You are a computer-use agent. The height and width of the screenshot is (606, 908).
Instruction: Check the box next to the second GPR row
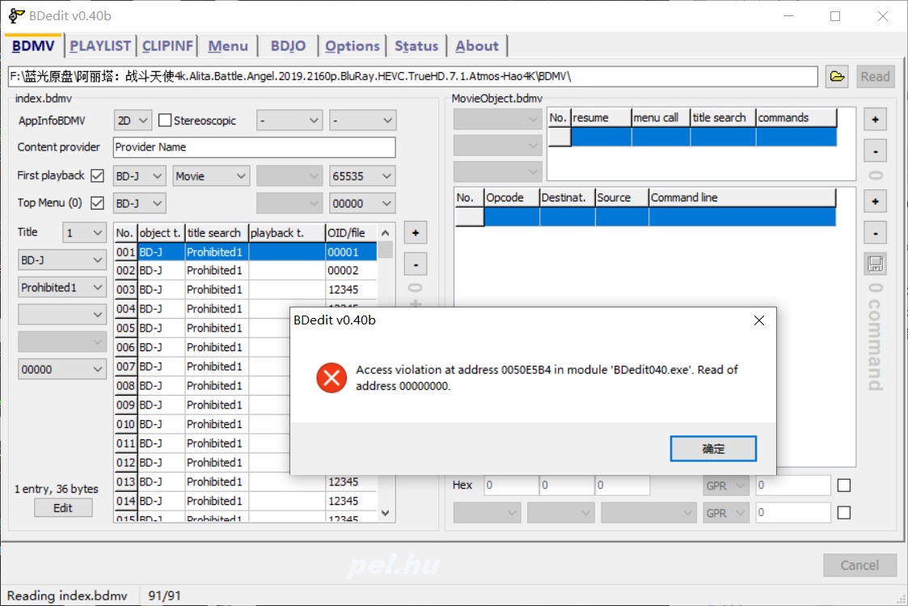[x=844, y=513]
